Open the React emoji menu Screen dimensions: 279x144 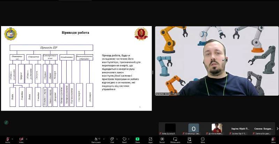[125, 140]
